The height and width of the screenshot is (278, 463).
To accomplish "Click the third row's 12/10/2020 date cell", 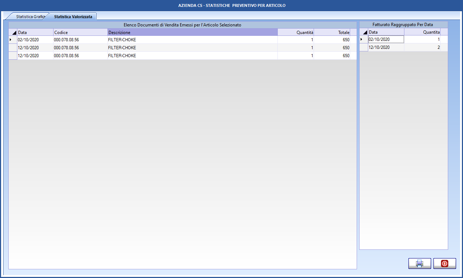I will tap(35, 56).
